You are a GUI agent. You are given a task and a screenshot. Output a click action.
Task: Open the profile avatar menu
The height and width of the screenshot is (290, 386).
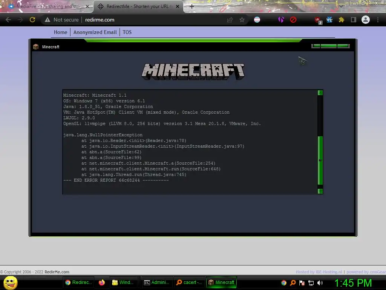click(x=366, y=20)
